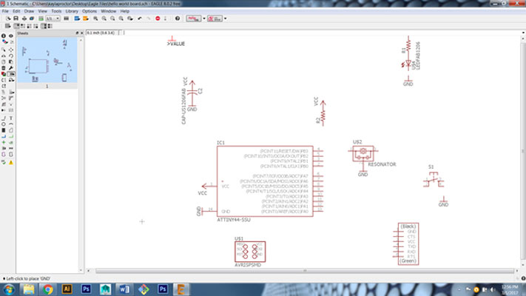Viewport: 526px width, 296px height.
Task: Open the Display layers tool
Action: pos(4,42)
